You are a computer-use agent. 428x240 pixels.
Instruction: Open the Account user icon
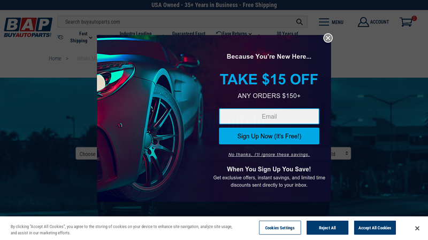point(363,22)
